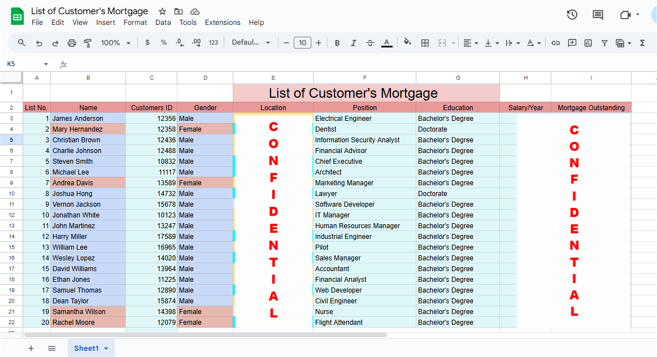Open version history clock icon

(x=572, y=15)
